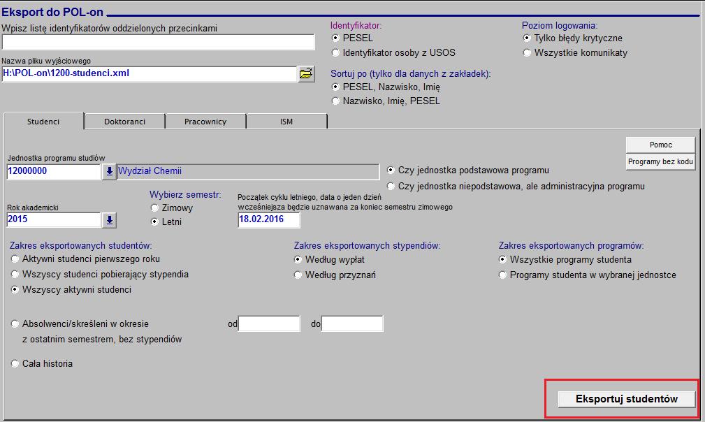Choose Według przyznań scholarship scope
This screenshot has width=705, height=422.
click(298, 275)
